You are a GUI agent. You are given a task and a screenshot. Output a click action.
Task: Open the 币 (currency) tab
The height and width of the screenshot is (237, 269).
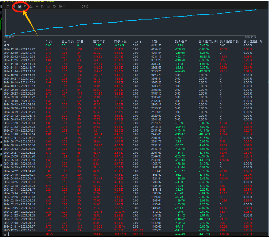coord(42,7)
